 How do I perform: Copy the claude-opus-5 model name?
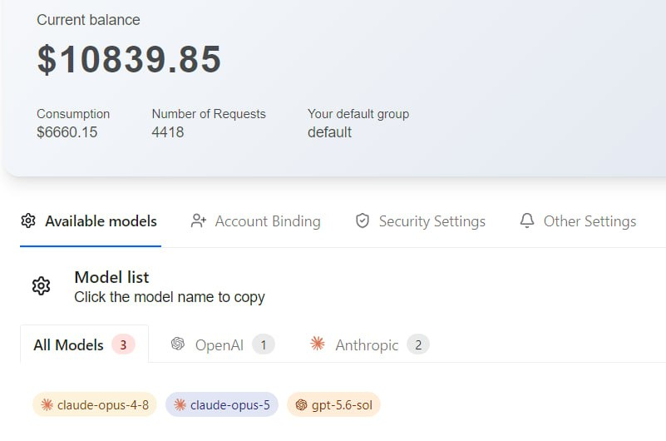[x=222, y=405]
